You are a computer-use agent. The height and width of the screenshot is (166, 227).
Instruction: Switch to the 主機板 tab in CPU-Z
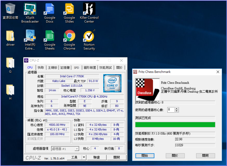click(52, 67)
